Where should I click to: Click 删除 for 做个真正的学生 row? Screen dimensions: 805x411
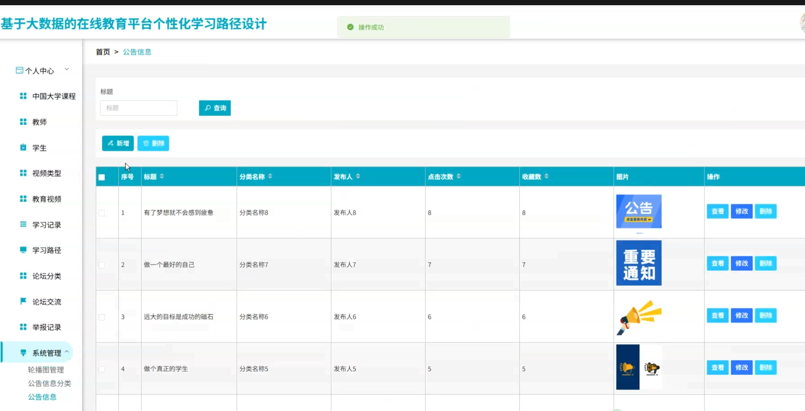(766, 368)
